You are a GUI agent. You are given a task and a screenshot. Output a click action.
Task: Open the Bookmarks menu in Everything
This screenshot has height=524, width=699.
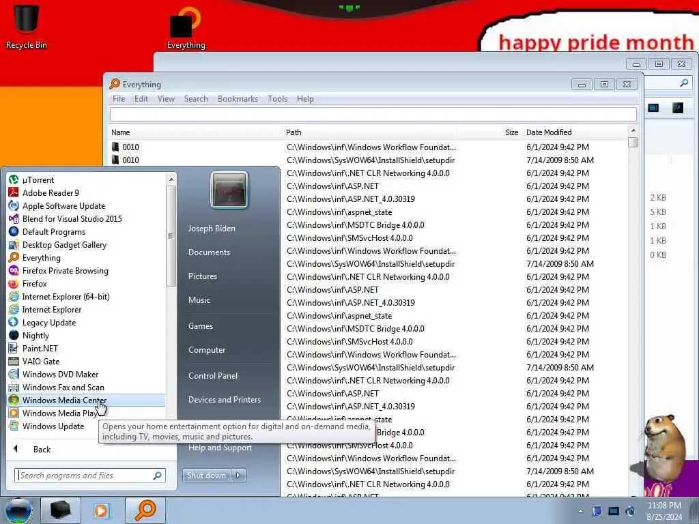point(238,99)
